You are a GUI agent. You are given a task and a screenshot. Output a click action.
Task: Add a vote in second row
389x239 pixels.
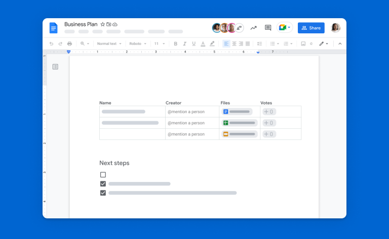click(269, 123)
